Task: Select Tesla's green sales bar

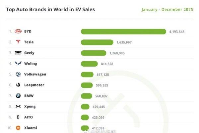Action: [x=97, y=42]
